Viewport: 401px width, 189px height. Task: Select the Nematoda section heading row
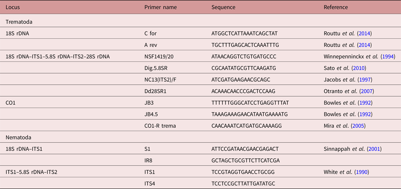[x=18, y=136]
